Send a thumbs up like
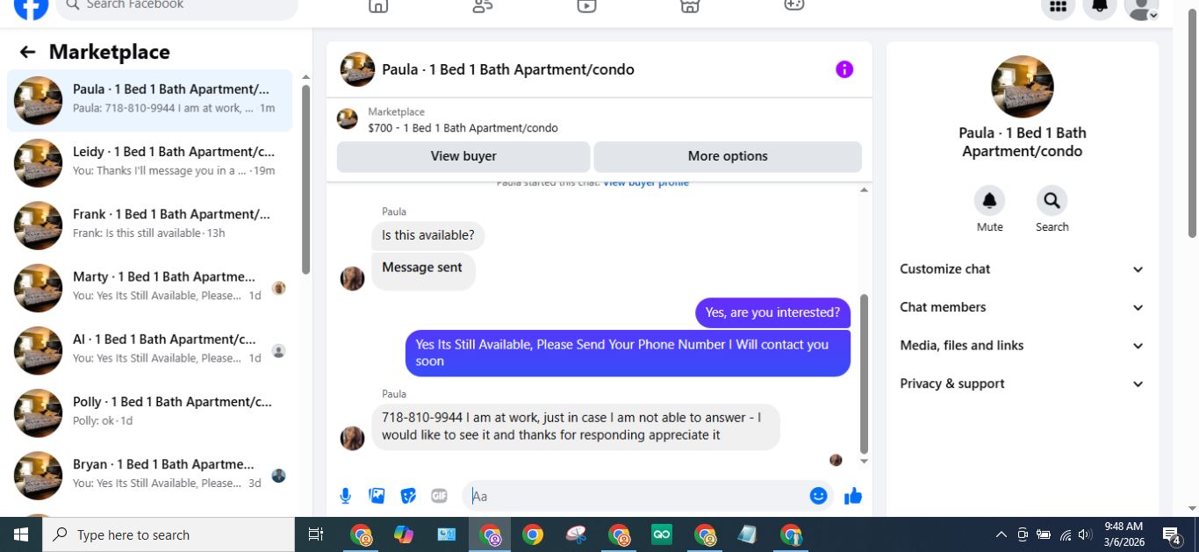The image size is (1199, 552). click(853, 496)
